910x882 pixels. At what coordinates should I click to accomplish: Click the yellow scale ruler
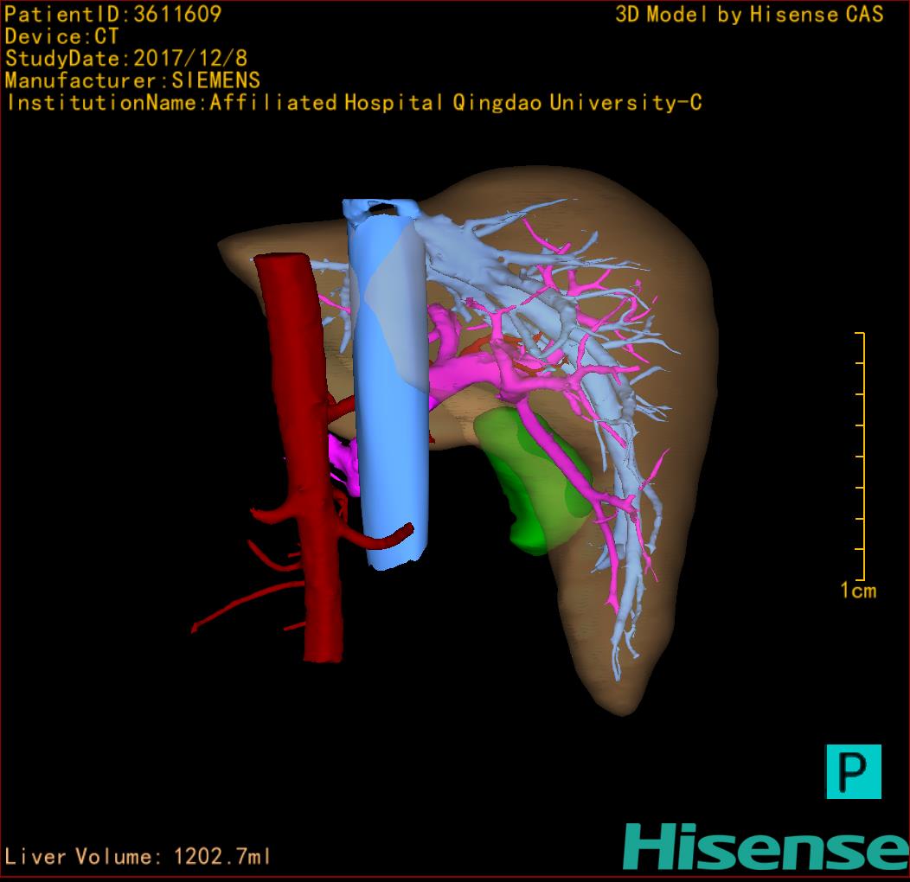[861, 456]
